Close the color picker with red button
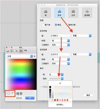Viewport: 100px width, 109px height. [x=7, y=47]
